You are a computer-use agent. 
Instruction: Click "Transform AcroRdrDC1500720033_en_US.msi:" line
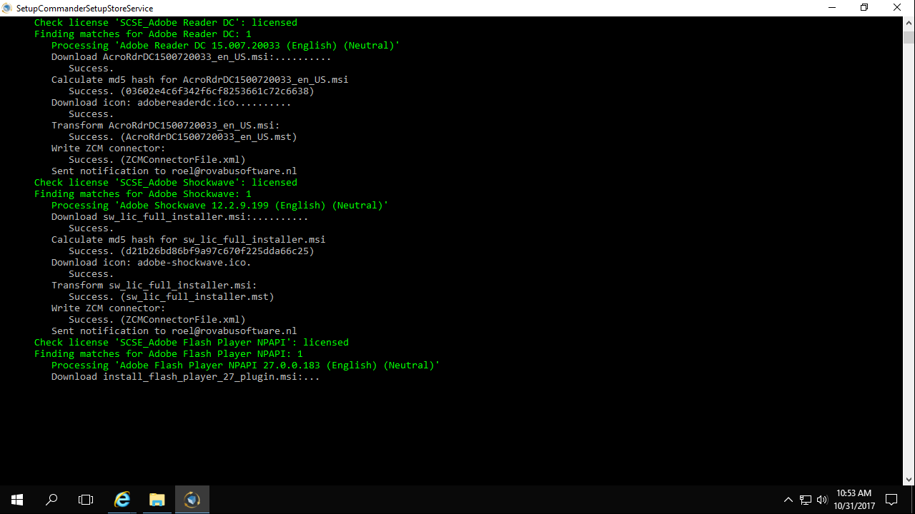point(166,126)
